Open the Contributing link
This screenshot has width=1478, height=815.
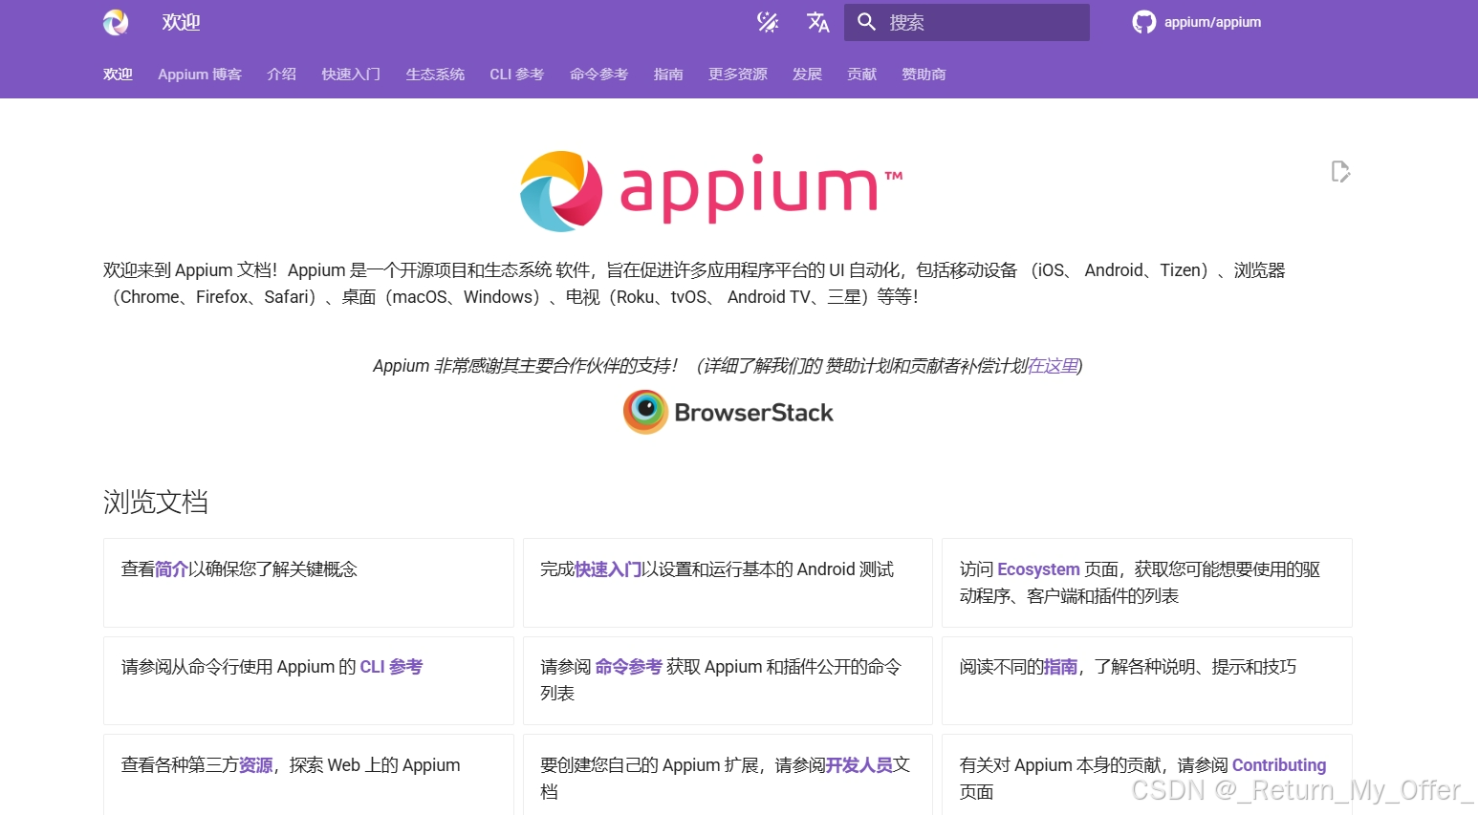[1279, 765]
